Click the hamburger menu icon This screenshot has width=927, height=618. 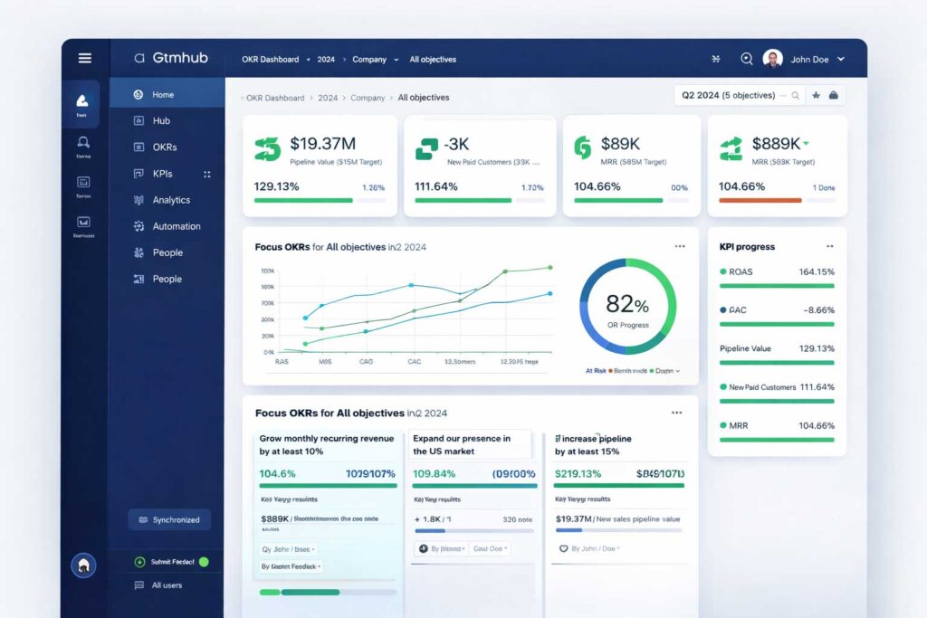tap(84, 57)
